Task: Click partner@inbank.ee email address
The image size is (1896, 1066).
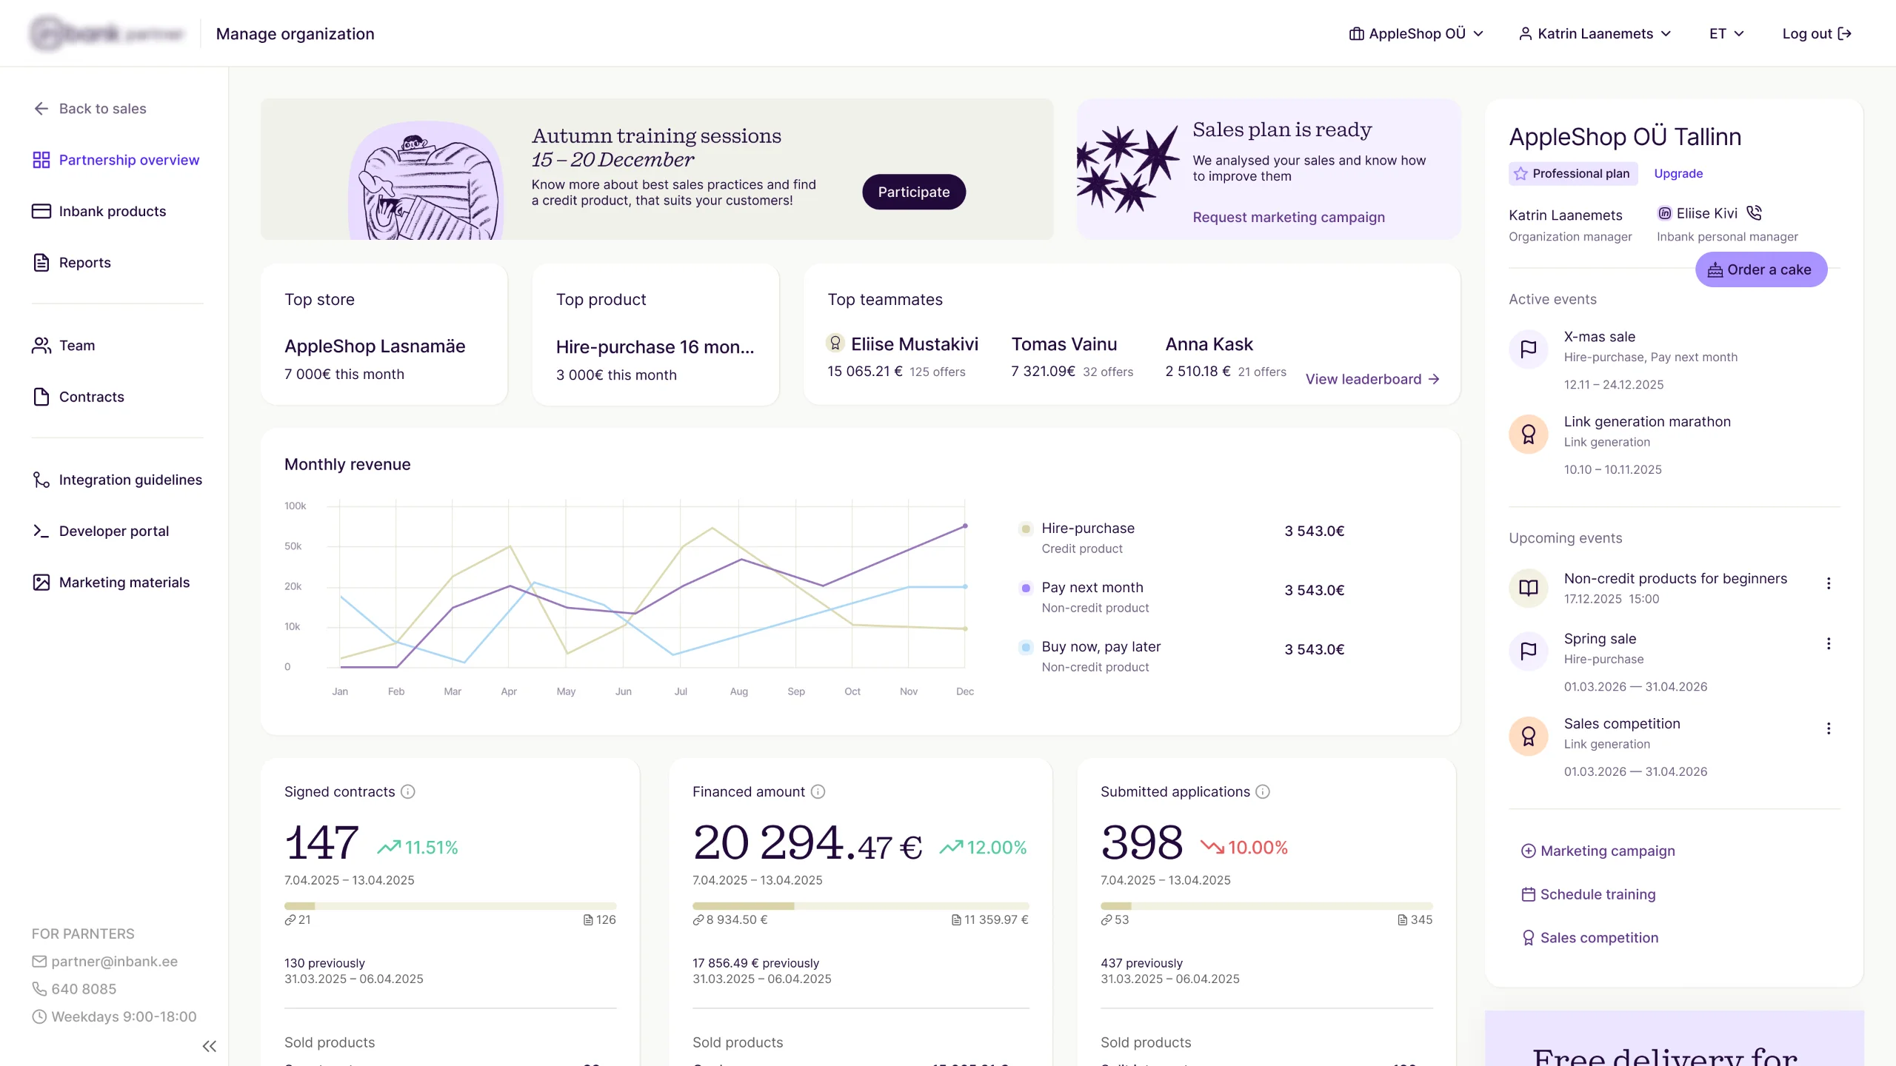Action: pos(114,962)
